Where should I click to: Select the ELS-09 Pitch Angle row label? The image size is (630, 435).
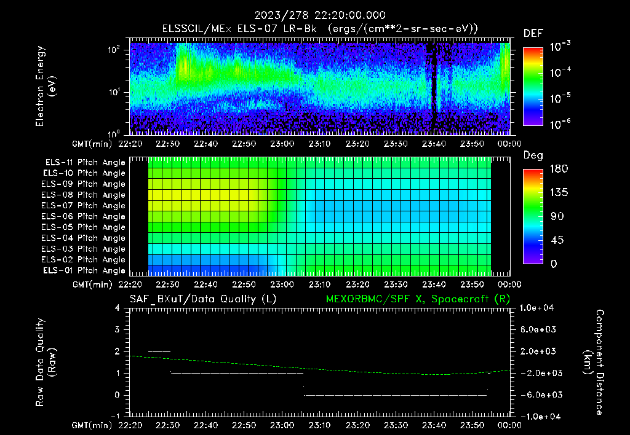[83, 184]
